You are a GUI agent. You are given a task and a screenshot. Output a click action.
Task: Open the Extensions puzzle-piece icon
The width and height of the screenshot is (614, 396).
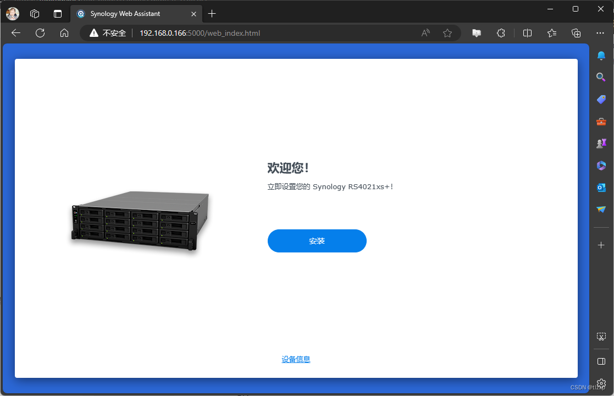tap(501, 33)
